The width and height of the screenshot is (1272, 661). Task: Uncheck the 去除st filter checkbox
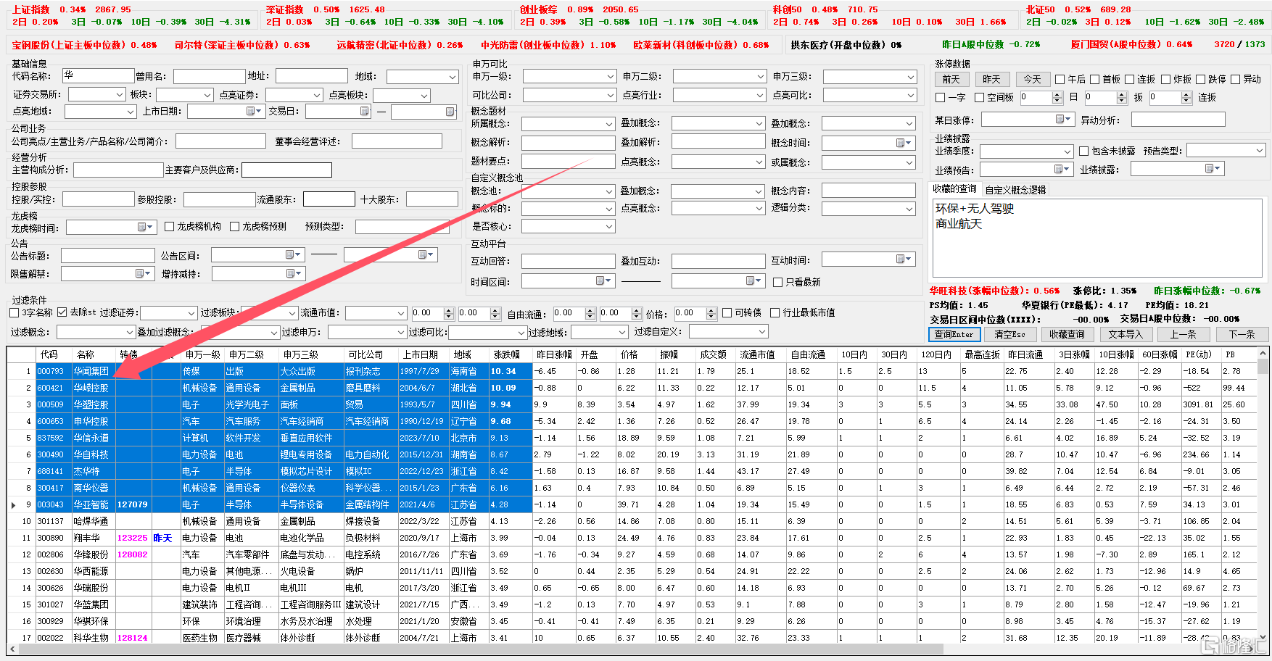point(62,312)
